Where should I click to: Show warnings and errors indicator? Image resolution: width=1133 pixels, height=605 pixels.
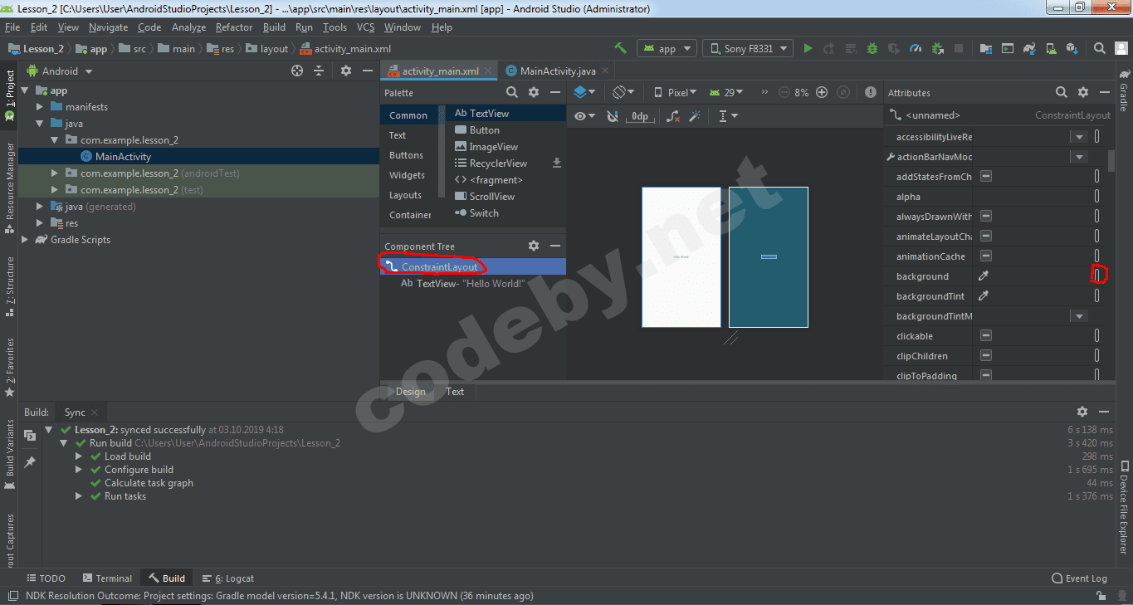[870, 93]
